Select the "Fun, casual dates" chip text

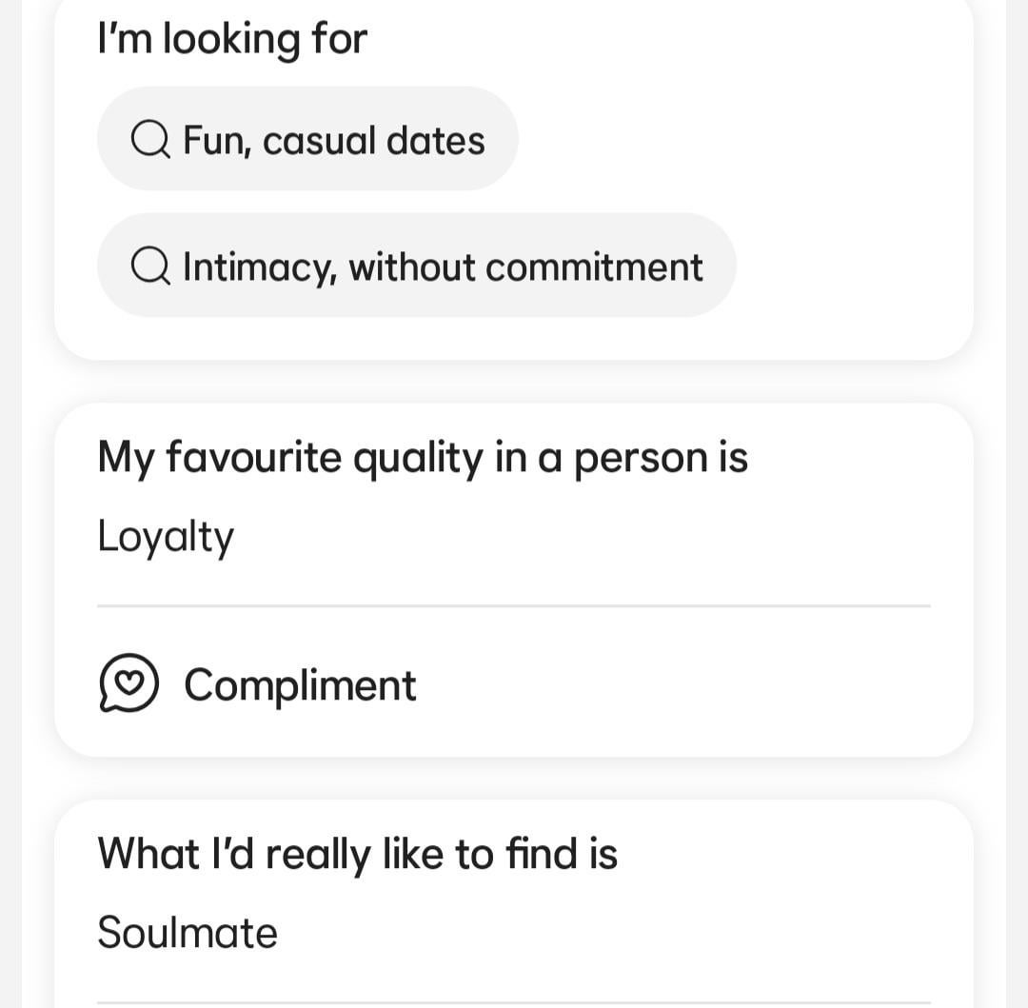tap(334, 140)
